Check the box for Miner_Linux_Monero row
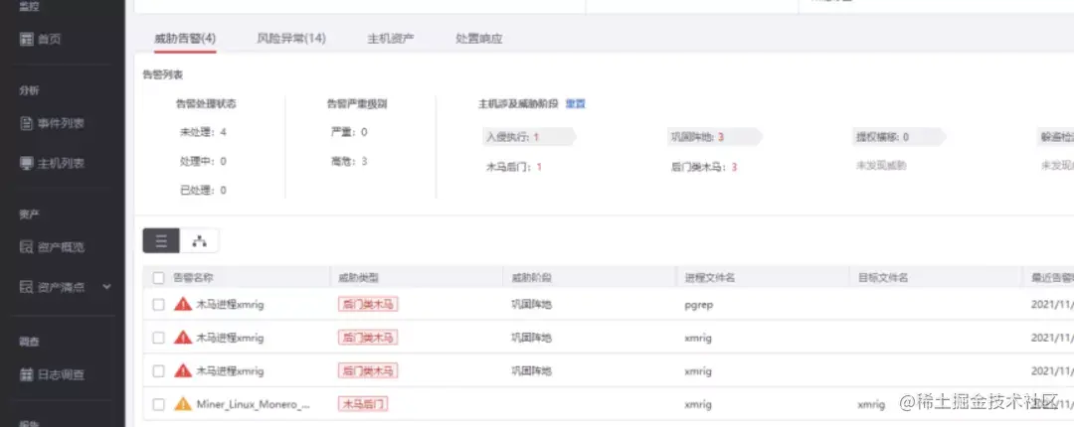The width and height of the screenshot is (1074, 427). (158, 404)
